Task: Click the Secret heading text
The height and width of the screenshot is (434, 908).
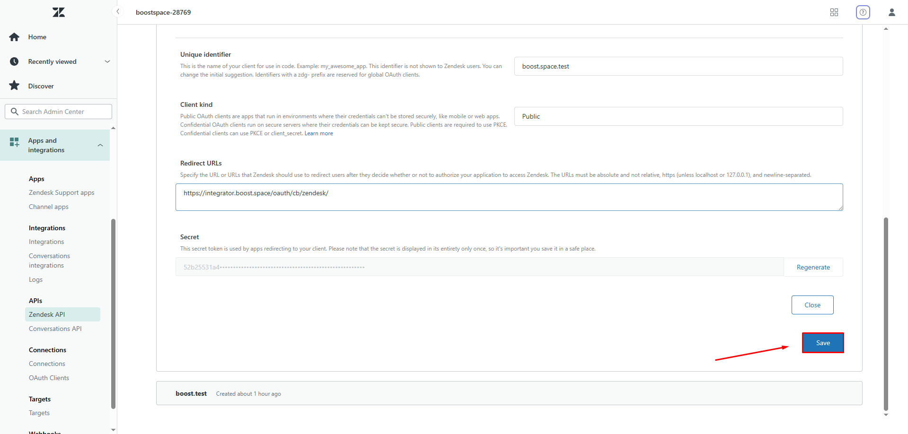Action: pyautogui.click(x=189, y=237)
